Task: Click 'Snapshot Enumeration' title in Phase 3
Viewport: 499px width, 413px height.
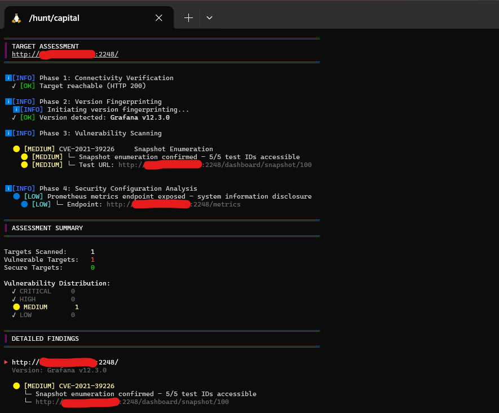Action: point(174,149)
